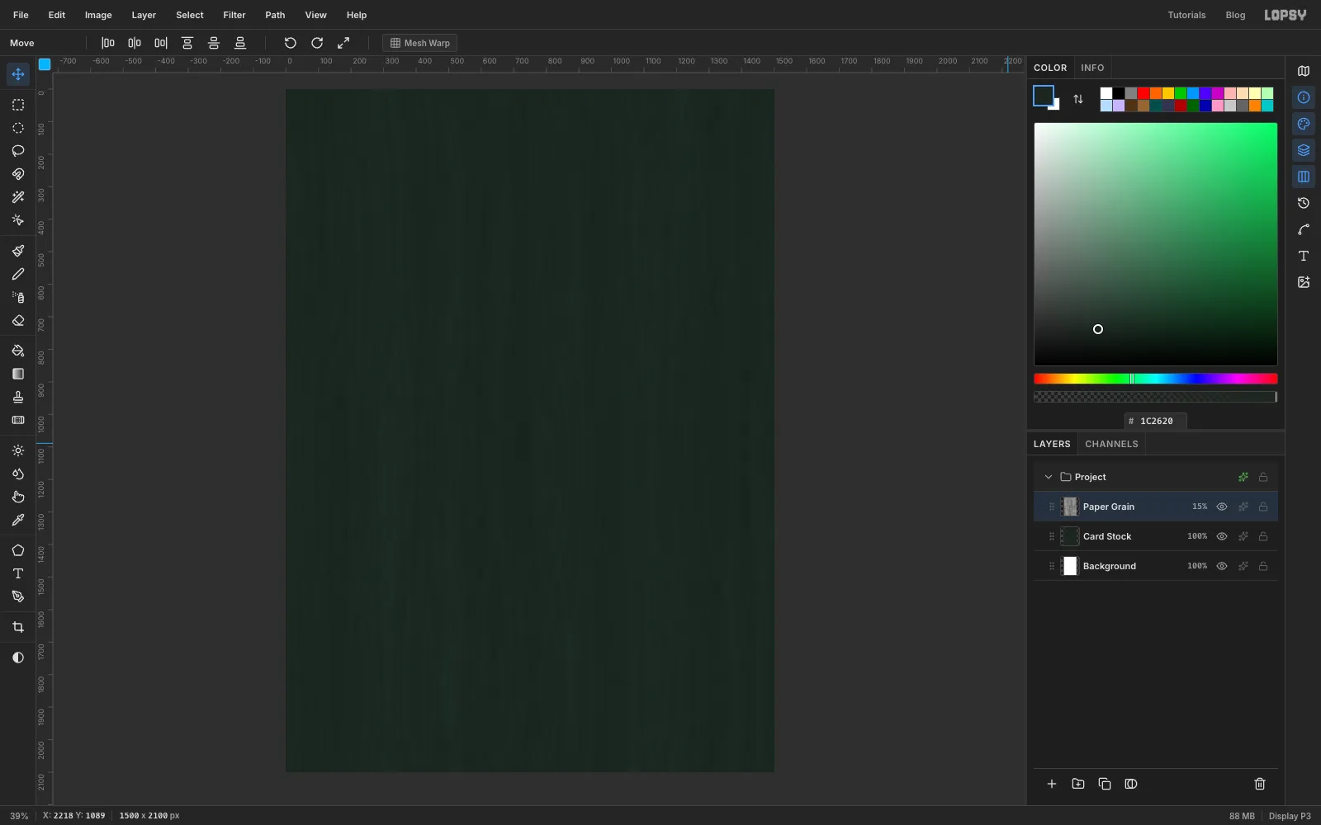
Task: Switch to the Info tab
Action: tap(1092, 68)
